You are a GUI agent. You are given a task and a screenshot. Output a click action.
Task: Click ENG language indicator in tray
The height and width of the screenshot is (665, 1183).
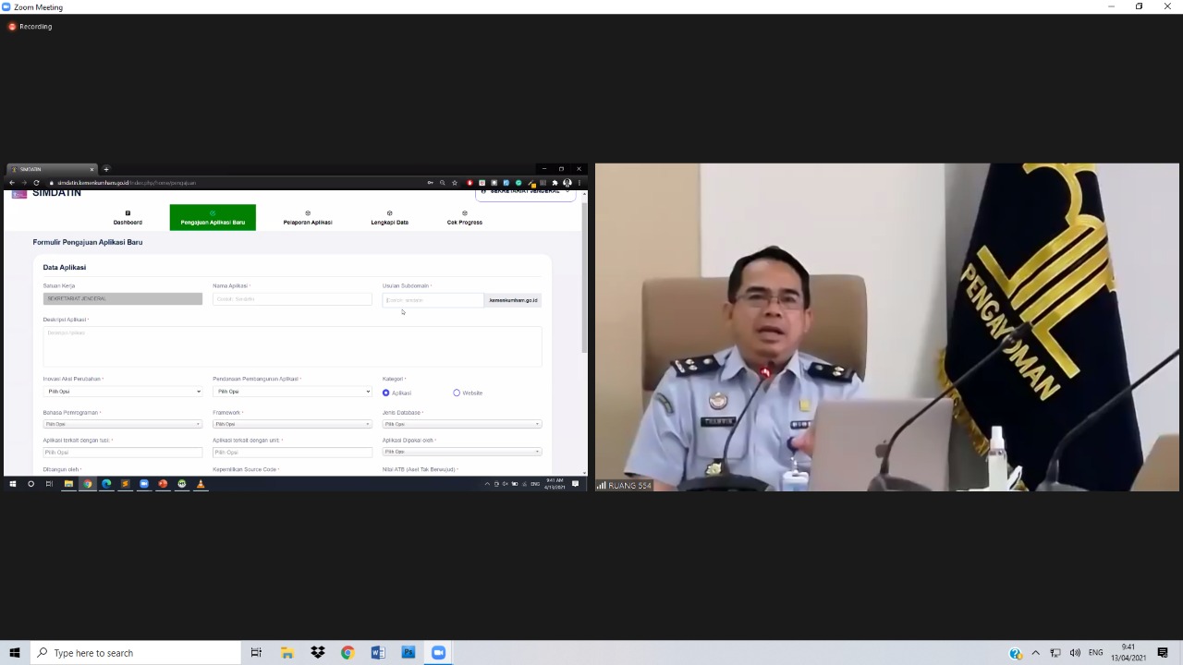(1096, 653)
